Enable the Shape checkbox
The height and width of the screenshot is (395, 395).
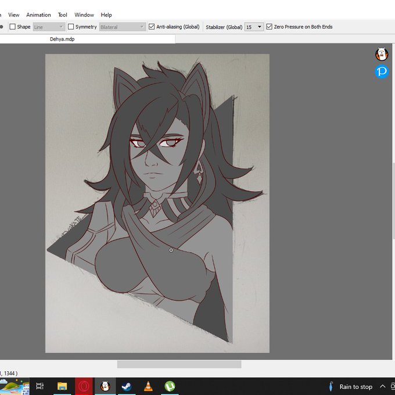pos(12,27)
